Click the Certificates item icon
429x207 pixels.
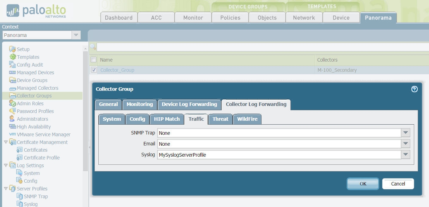20,150
